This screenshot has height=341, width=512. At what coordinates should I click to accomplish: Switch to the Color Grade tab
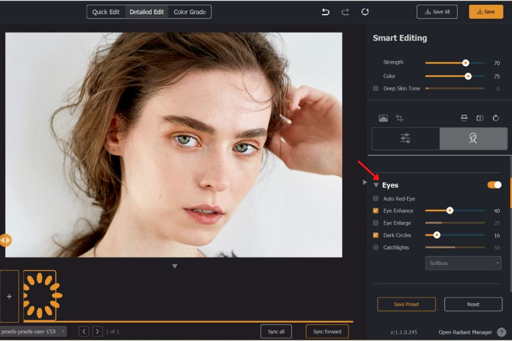click(x=188, y=11)
